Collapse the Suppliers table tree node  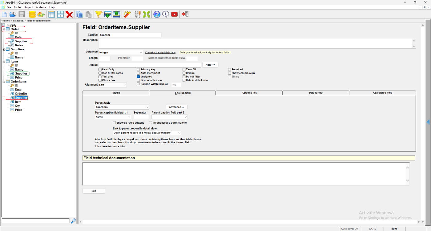click(x=4, y=49)
